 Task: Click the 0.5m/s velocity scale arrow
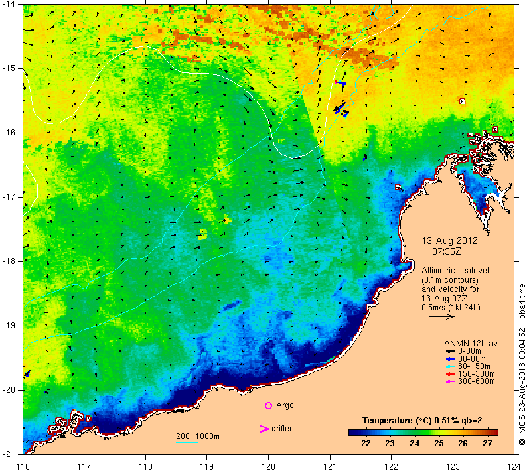(441, 316)
